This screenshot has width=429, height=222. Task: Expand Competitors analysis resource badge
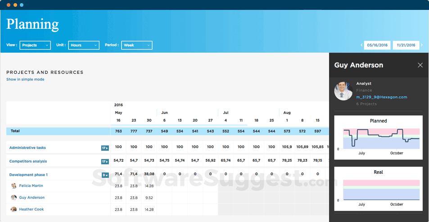(x=105, y=162)
